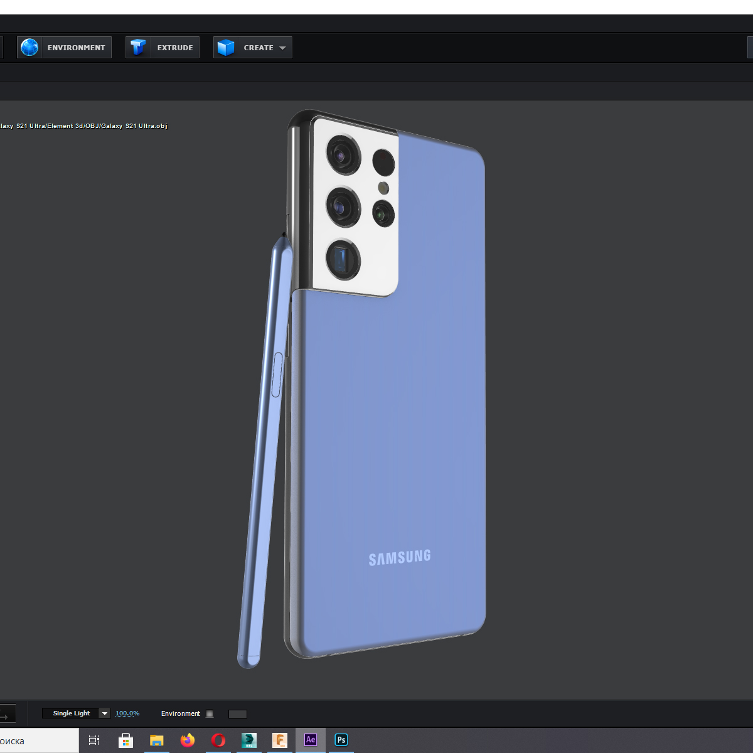Open the Environment settings button

(x=64, y=48)
